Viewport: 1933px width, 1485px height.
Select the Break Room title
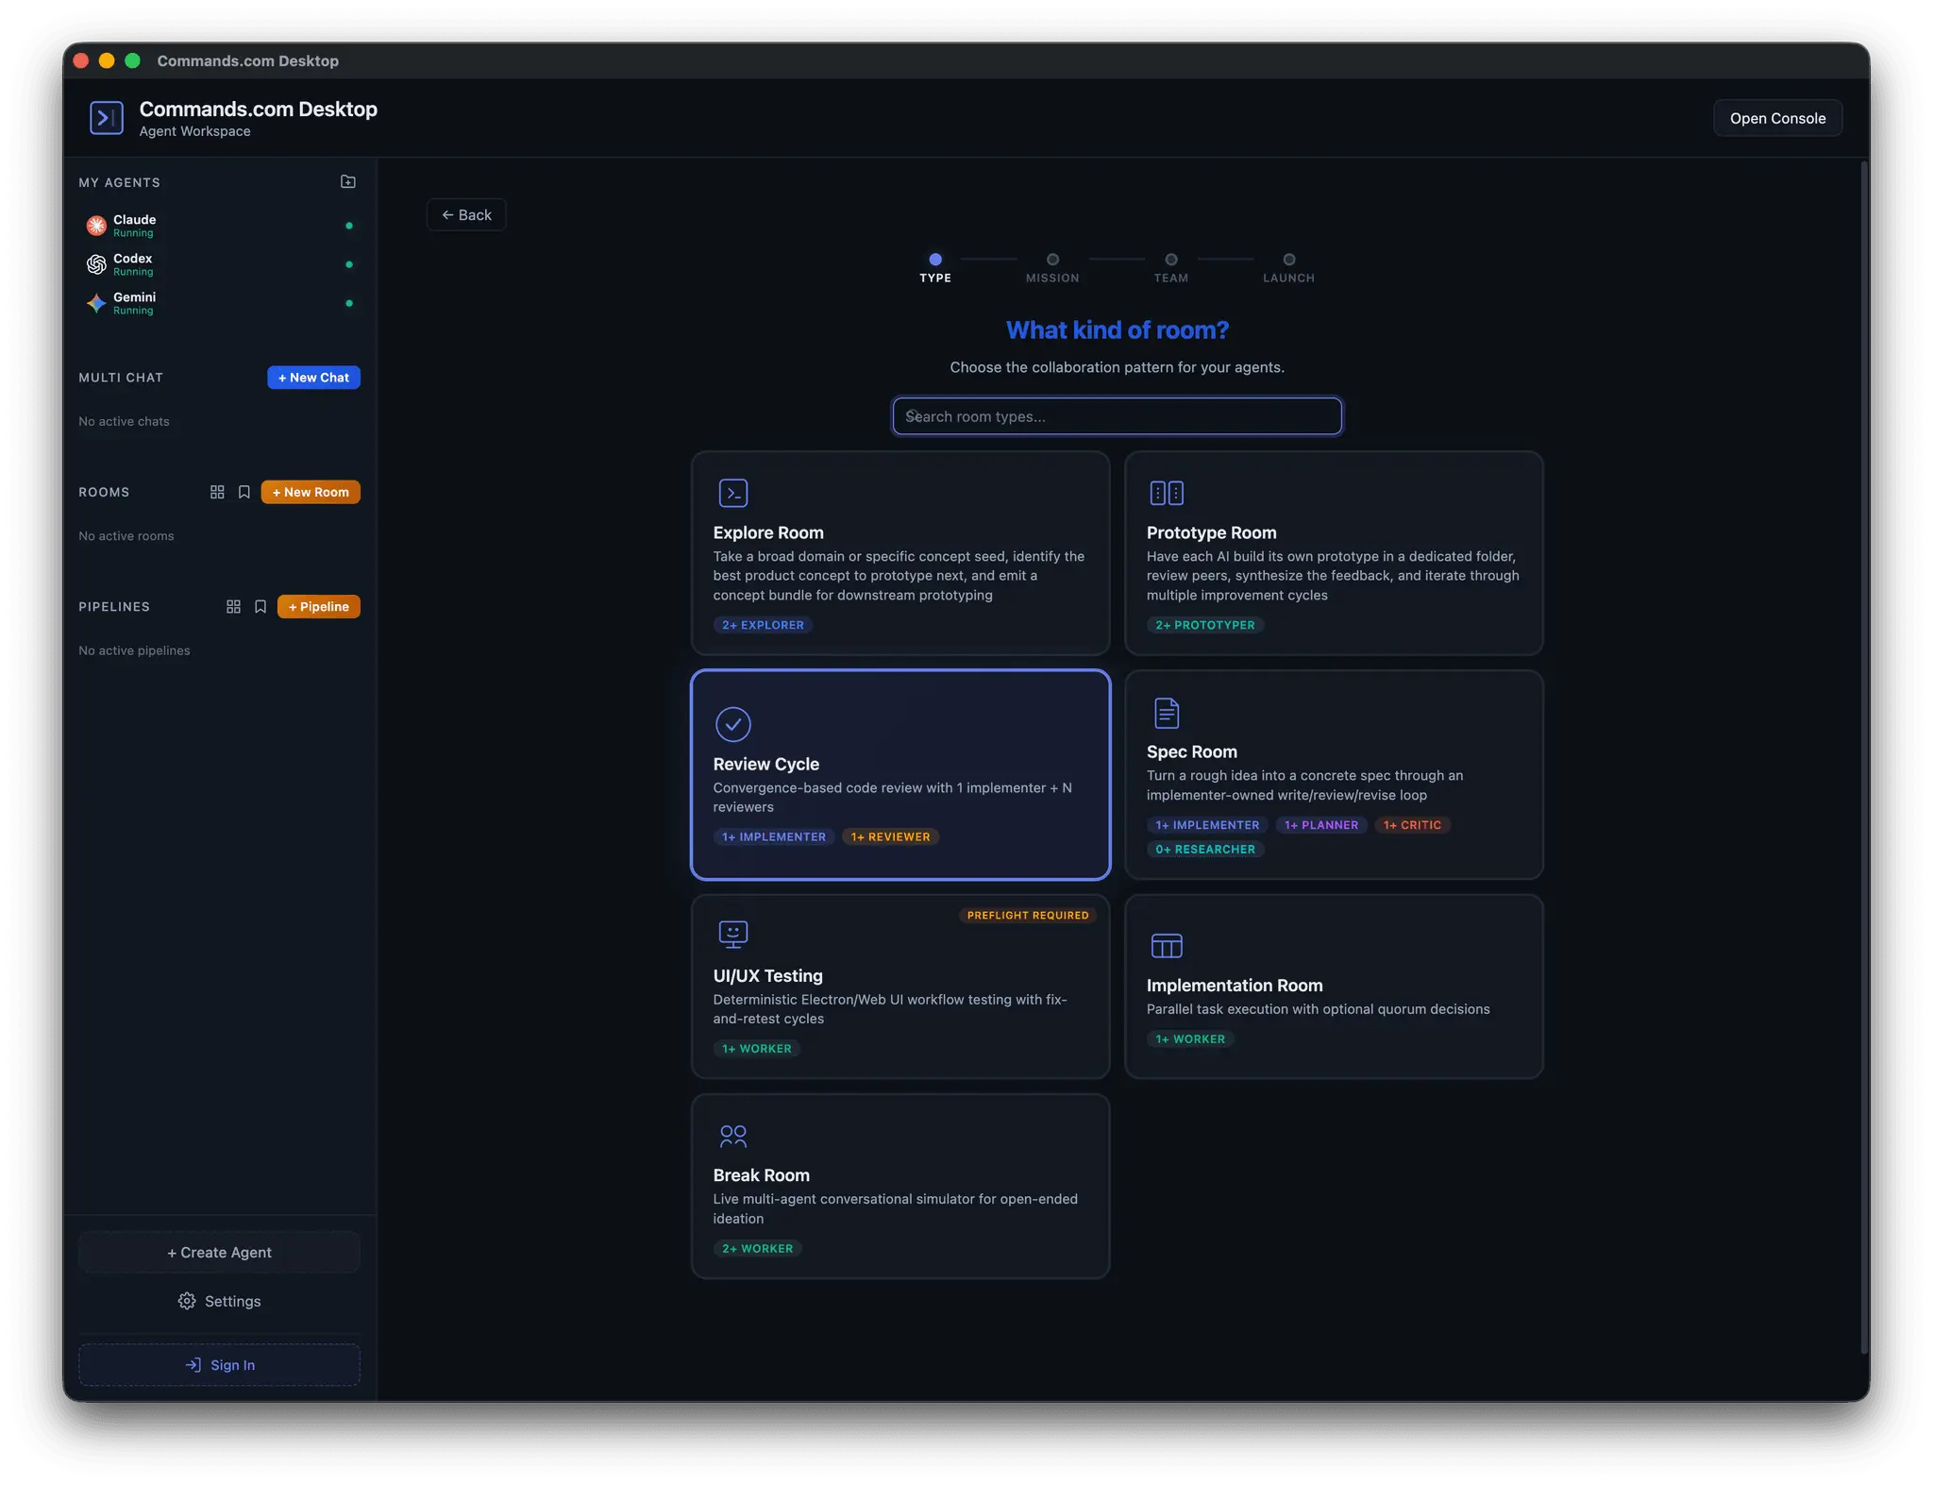[x=761, y=1174]
